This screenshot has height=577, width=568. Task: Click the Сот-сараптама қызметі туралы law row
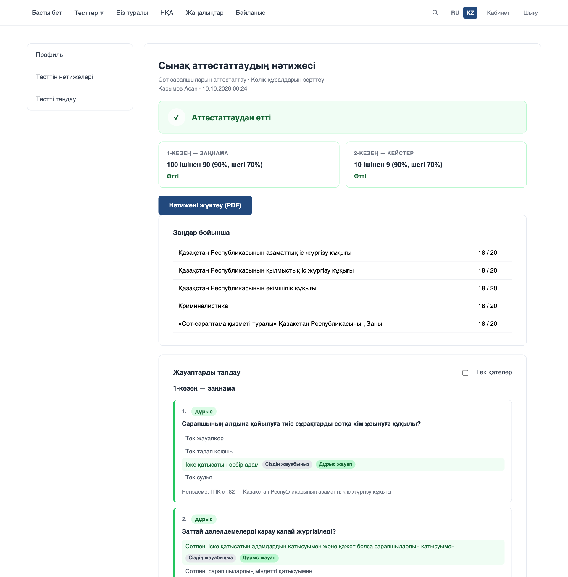click(x=342, y=324)
